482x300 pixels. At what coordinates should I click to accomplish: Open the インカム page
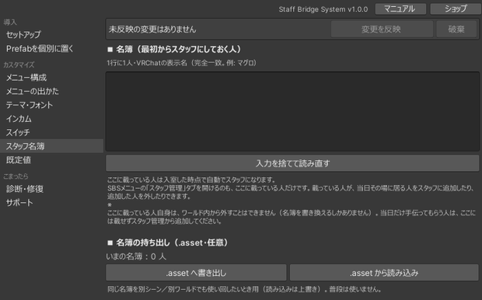tap(51, 119)
